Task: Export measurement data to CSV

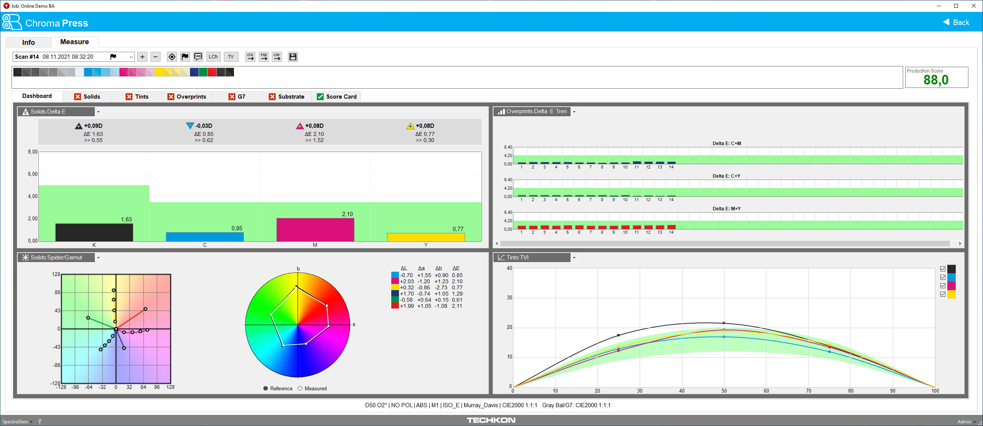Action: pos(276,57)
